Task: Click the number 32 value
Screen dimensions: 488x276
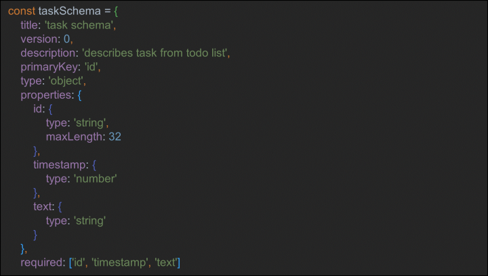Action: click(115, 137)
